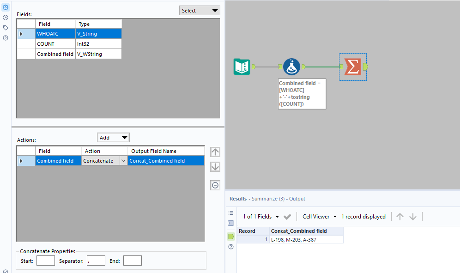Image resolution: width=460 pixels, height=273 pixels.
Task: Select the WHOATC field row
Action: pyautogui.click(x=55, y=33)
